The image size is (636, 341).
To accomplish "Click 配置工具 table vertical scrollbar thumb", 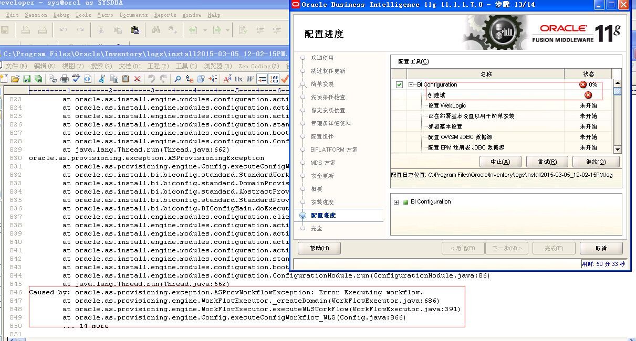I will point(618,91).
